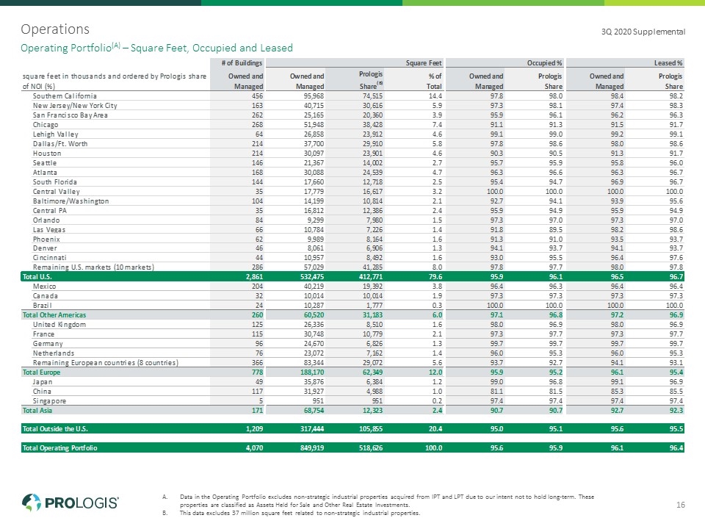
Task: Click 'Remaining European countries (8 countries)' row
Action: 352,362
